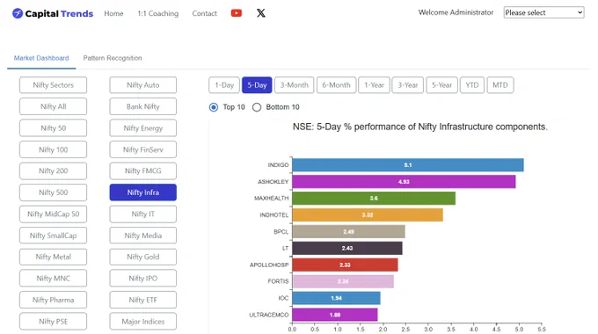The image size is (598, 334).
Task: Select the MTD period button
Action: 500,85
